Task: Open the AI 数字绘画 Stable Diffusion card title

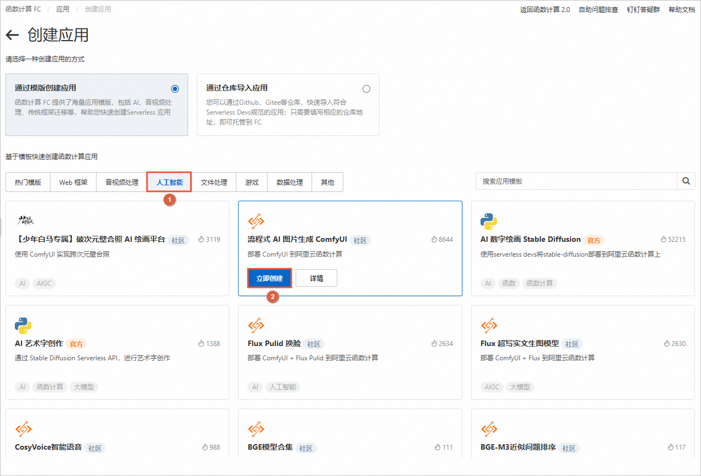Action: [530, 240]
